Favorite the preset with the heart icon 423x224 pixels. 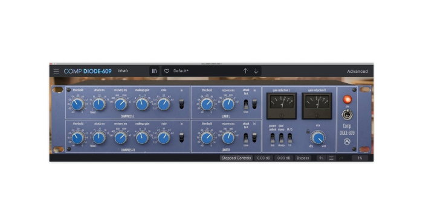tap(167, 71)
